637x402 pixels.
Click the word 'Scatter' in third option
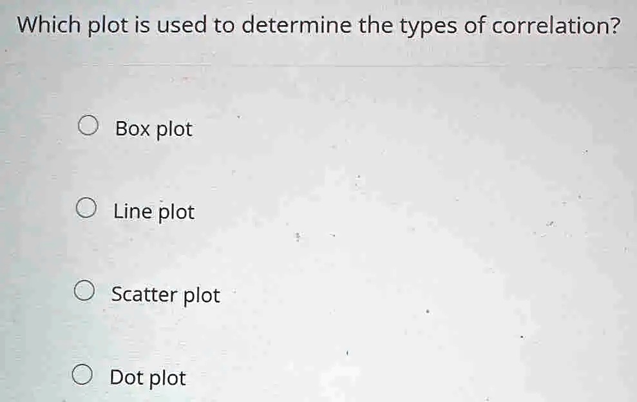coord(144,294)
